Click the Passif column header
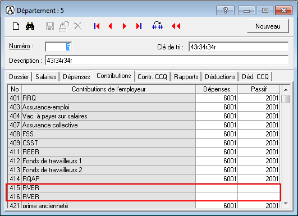298x216 pixels. tap(259, 89)
